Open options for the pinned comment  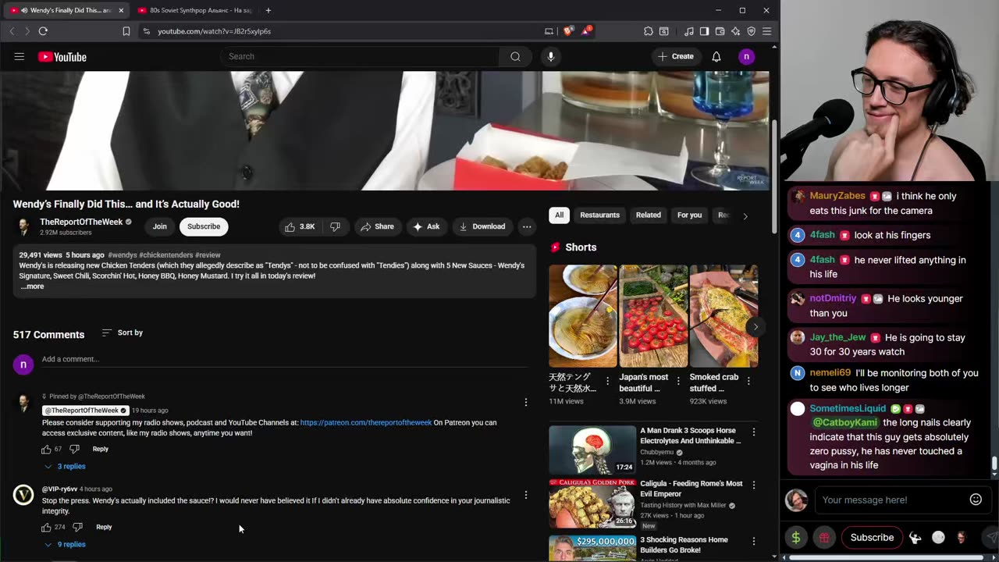(525, 402)
